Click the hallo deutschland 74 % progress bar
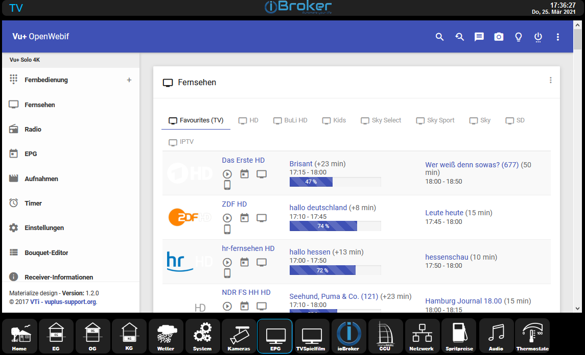585x355 pixels. [335, 226]
